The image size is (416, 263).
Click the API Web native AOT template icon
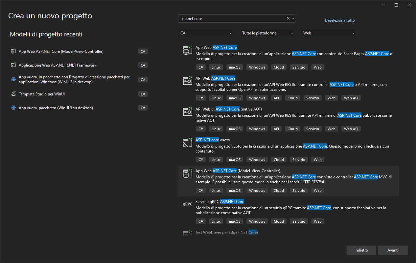[187, 111]
